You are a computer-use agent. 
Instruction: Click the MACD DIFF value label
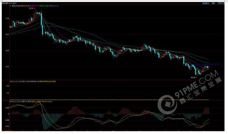click(x=27, y=101)
